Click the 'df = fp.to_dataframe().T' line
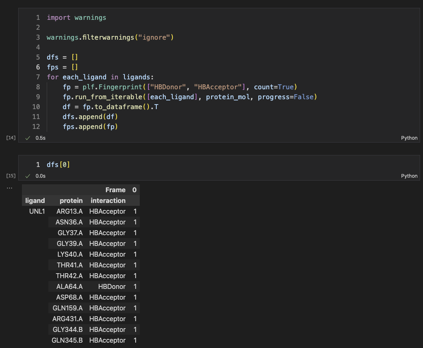 tap(110, 107)
